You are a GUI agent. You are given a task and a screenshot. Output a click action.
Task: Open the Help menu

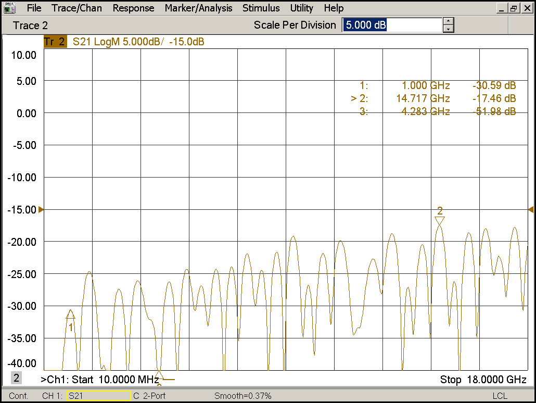coord(334,8)
